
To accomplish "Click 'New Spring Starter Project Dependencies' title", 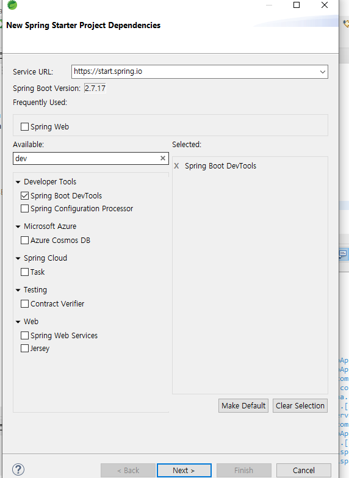I will pos(83,25).
